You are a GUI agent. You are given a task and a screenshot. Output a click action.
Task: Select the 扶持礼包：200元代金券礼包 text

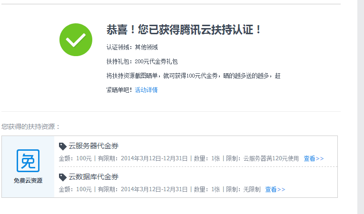point(142,61)
